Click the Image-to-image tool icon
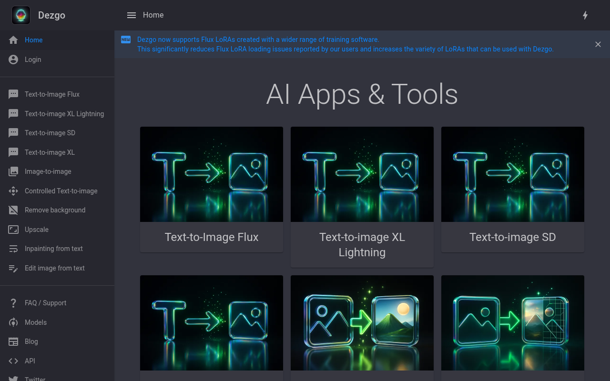The width and height of the screenshot is (610, 381). pyautogui.click(x=13, y=171)
